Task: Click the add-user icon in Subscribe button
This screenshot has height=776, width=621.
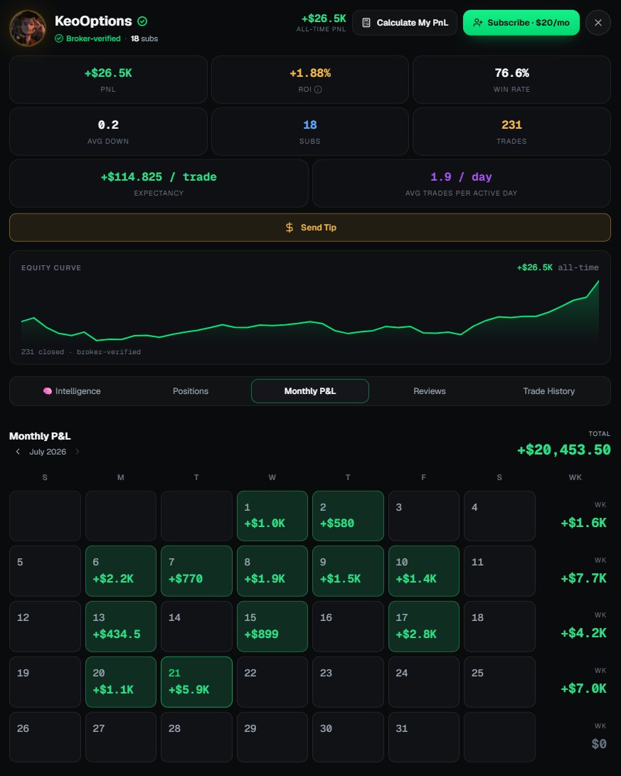Action: click(x=477, y=23)
